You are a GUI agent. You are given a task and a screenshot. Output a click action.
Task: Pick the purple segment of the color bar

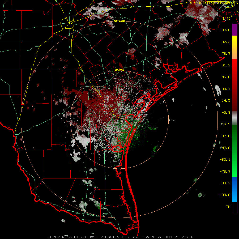tap(234, 30)
